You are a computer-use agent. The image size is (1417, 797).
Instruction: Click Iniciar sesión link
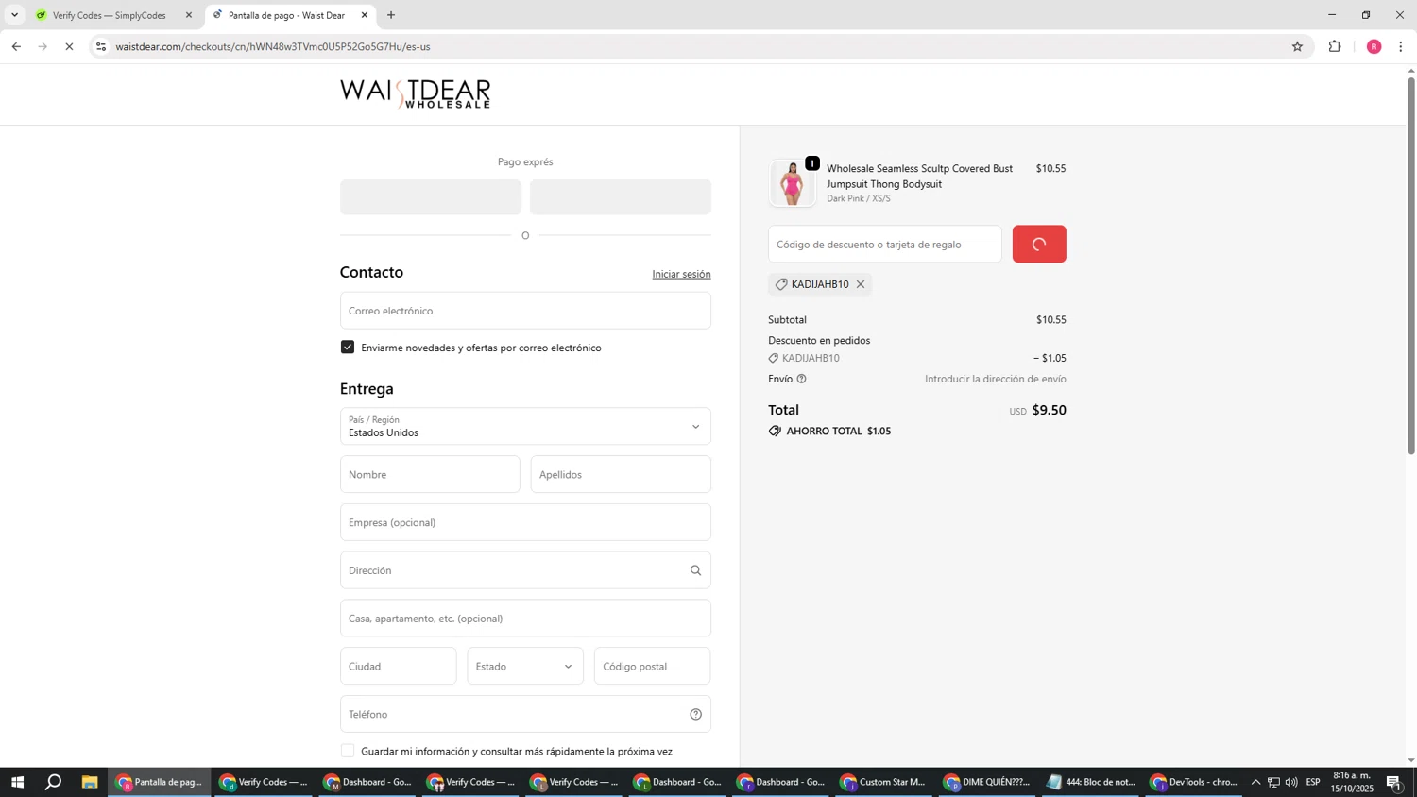[x=681, y=274]
